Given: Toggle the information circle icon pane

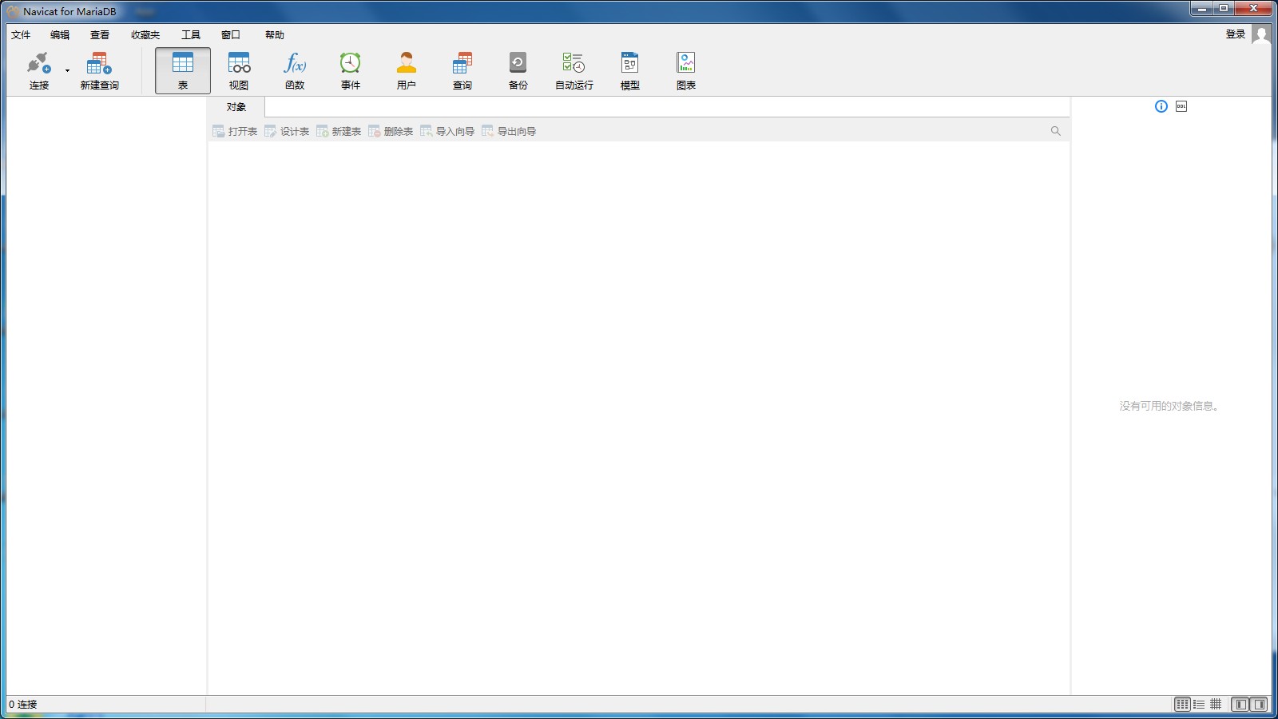Looking at the screenshot, I should (x=1161, y=105).
